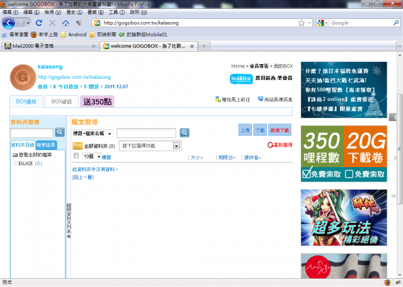This screenshot has height=287, width=403.
Task: Click the forward navigation arrow
Action: (20, 23)
